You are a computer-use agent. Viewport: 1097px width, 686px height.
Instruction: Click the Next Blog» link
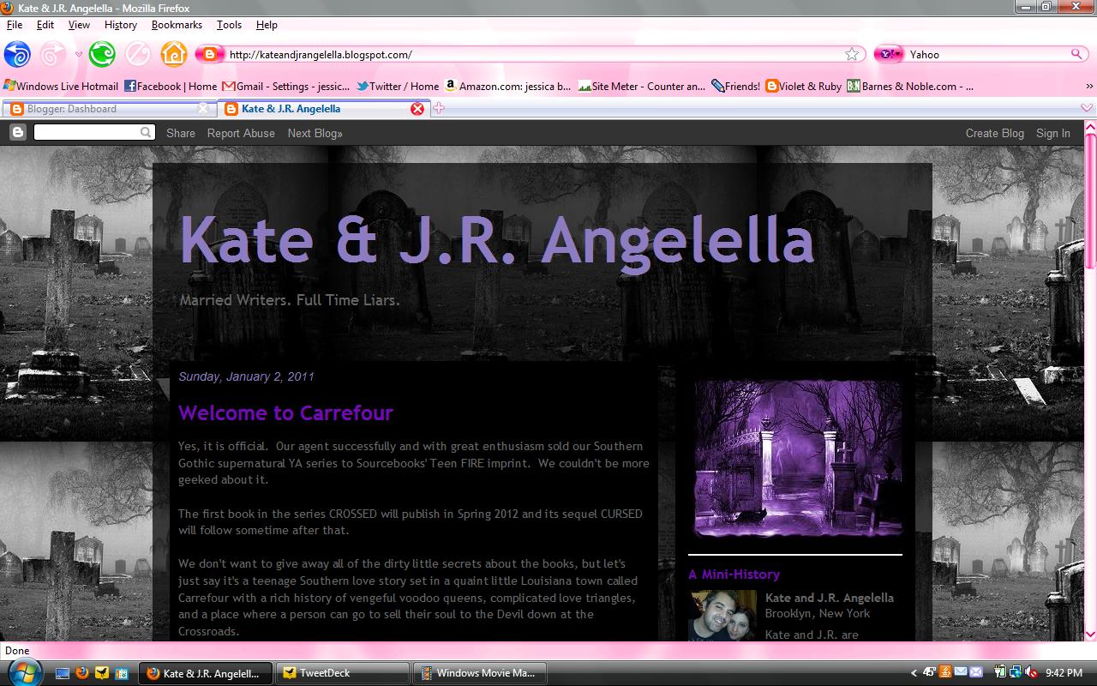coord(315,133)
